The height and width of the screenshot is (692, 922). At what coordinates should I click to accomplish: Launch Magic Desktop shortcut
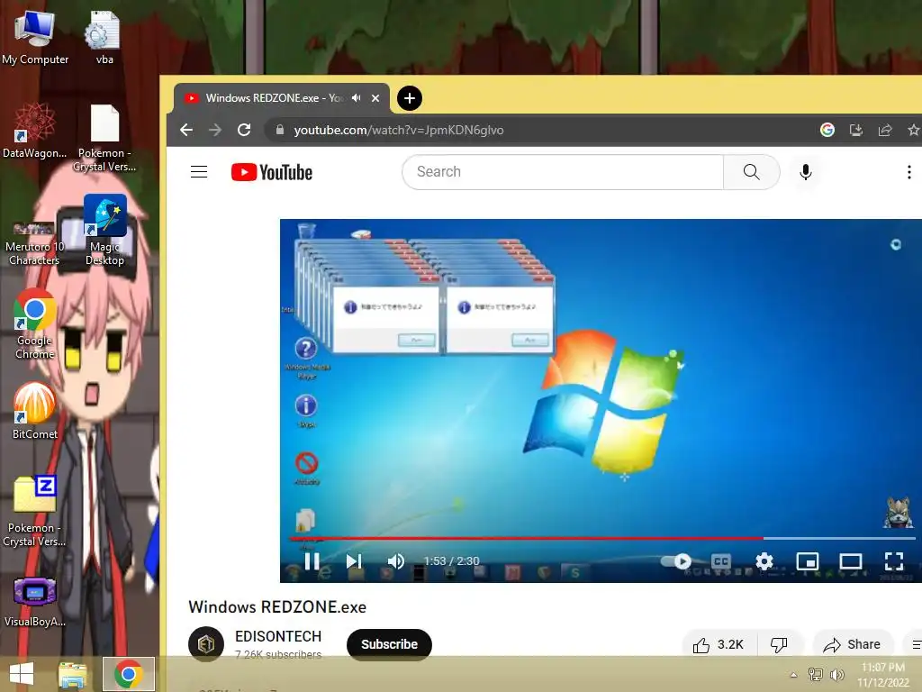pyautogui.click(x=105, y=230)
